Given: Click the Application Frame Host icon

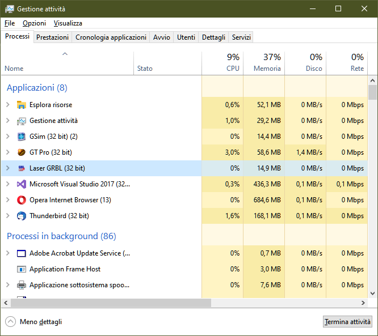Looking at the screenshot, I should [21, 269].
